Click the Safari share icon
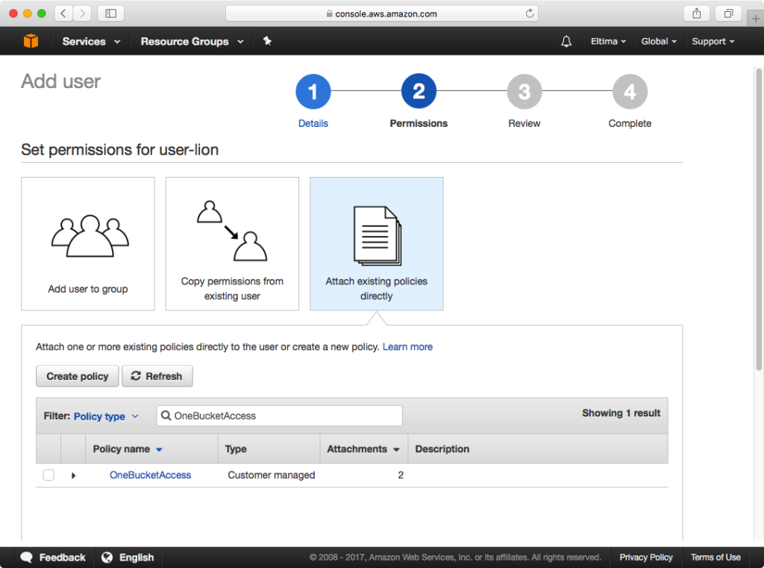 [x=696, y=13]
